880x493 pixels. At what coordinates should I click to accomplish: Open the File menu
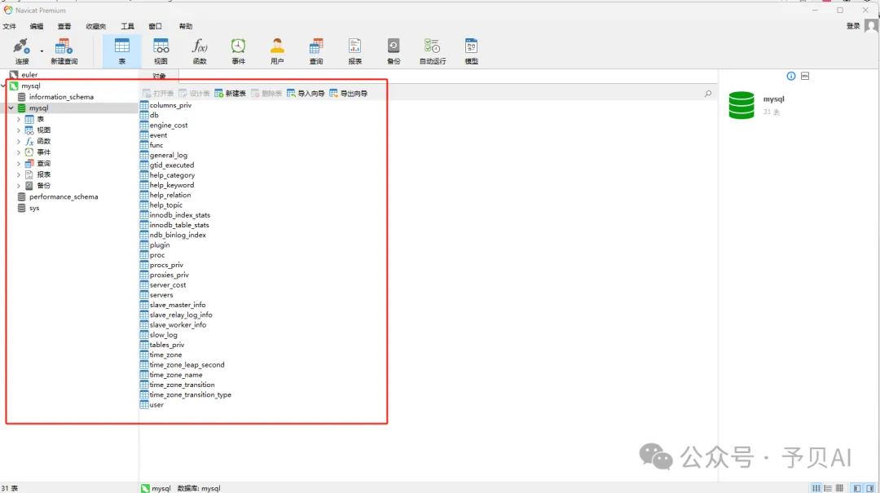[x=10, y=26]
